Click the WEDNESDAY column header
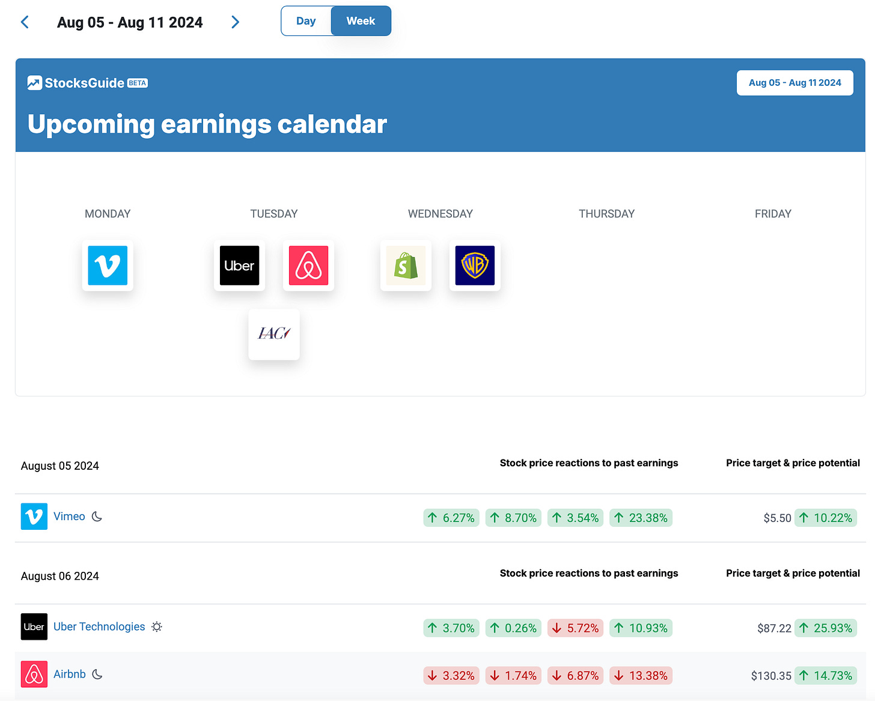875x701 pixels. coord(441,214)
